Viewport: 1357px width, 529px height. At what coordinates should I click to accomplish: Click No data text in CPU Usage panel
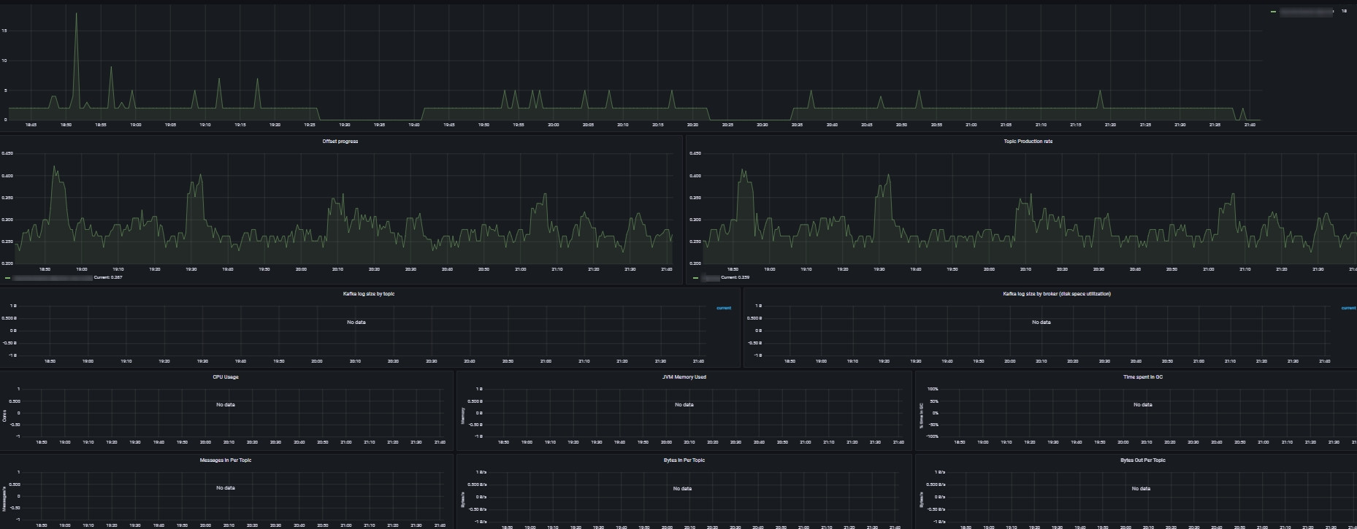point(226,405)
